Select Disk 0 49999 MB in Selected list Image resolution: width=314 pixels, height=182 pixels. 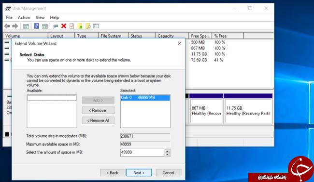pyautogui.click(x=145, y=98)
